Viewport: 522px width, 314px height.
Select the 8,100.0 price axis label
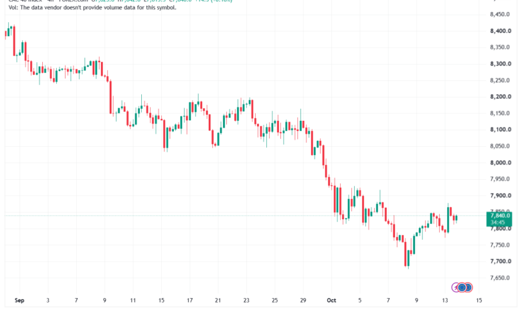point(501,130)
